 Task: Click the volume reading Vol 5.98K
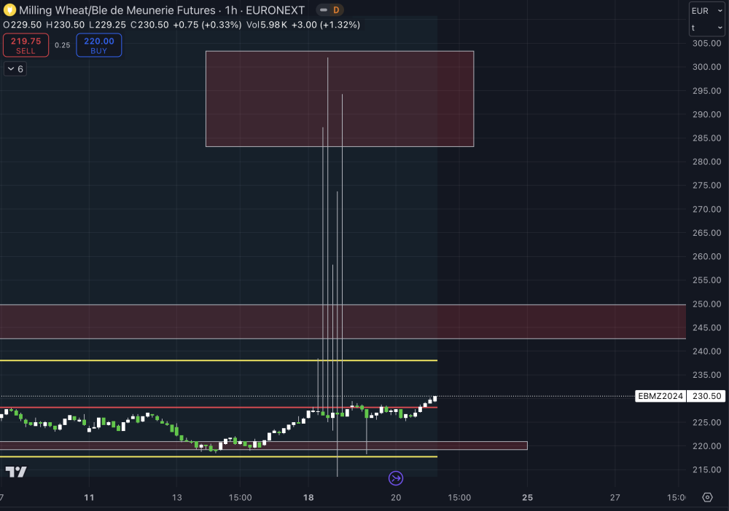coord(267,25)
